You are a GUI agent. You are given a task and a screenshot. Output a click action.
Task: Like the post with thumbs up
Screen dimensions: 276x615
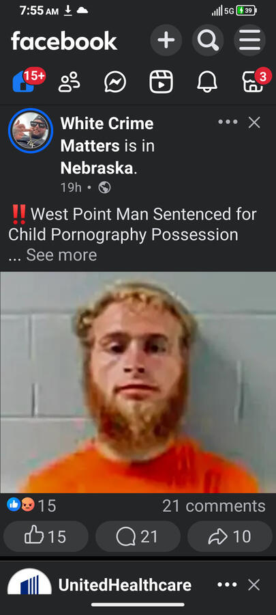tap(46, 536)
